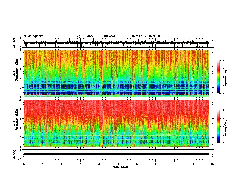Screen dimensions: 239x184
Task: Click the "7" minute tick on time axis
Action: [x=156, y=164]
